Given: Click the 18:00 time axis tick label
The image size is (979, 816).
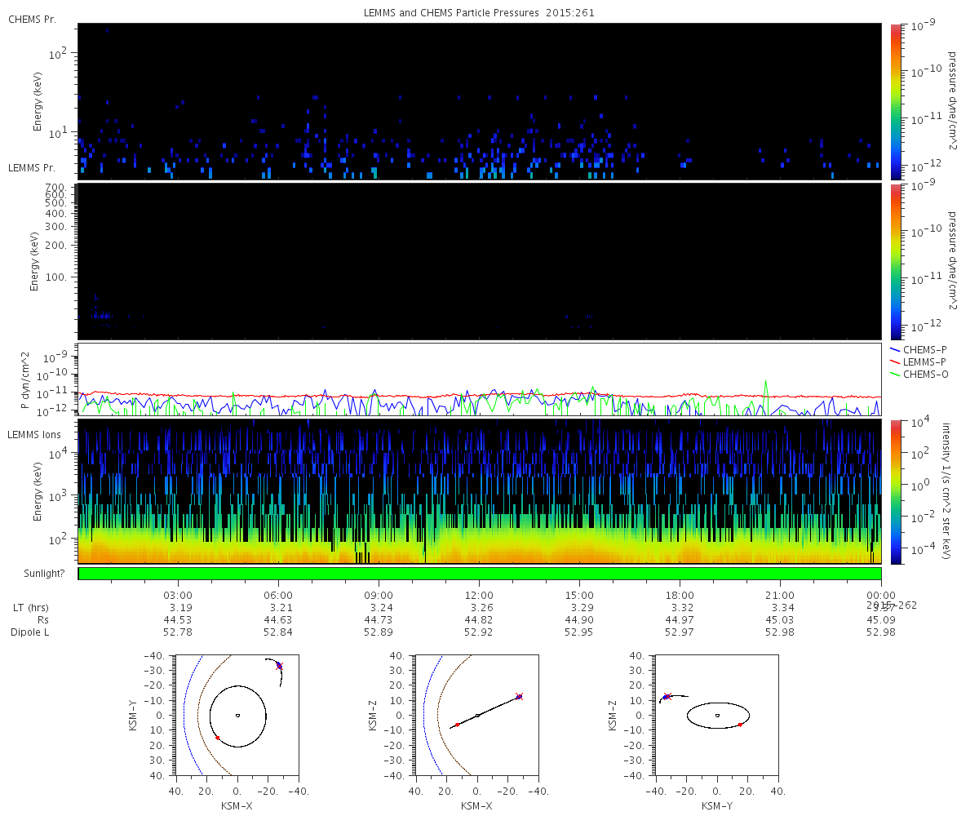Looking at the screenshot, I should pos(680,595).
